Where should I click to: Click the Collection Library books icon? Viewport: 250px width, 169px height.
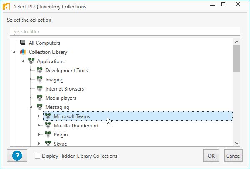(23, 52)
